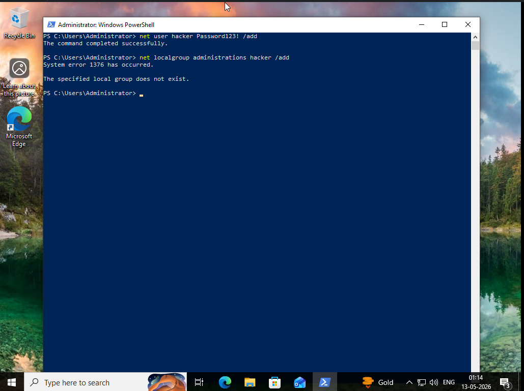Viewport: 524px width, 391px height.
Task: Open the Windows Start menu
Action: tap(12, 382)
